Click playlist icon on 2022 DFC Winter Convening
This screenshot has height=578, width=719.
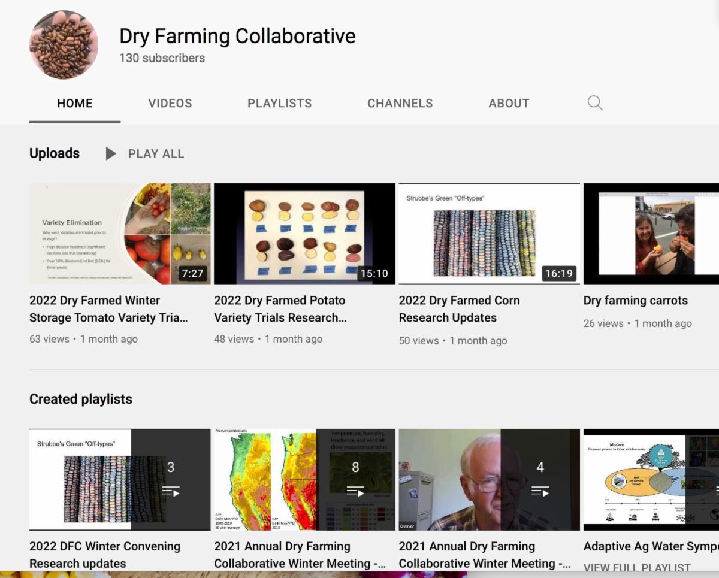pos(171,492)
